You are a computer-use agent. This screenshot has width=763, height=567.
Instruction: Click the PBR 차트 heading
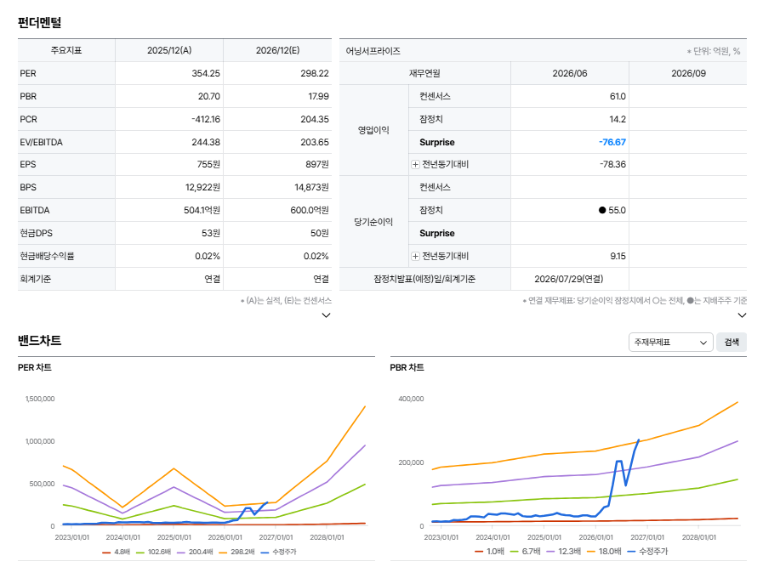pos(407,367)
